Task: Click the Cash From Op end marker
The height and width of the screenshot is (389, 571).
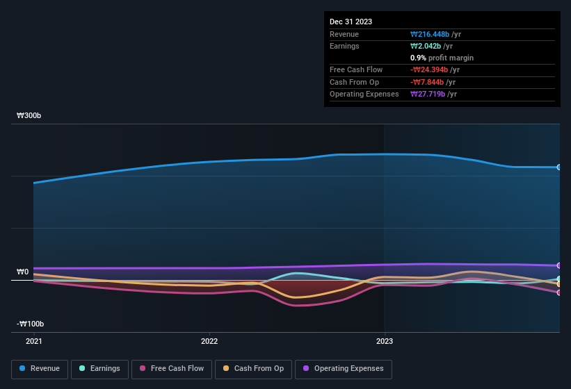Action: click(559, 284)
